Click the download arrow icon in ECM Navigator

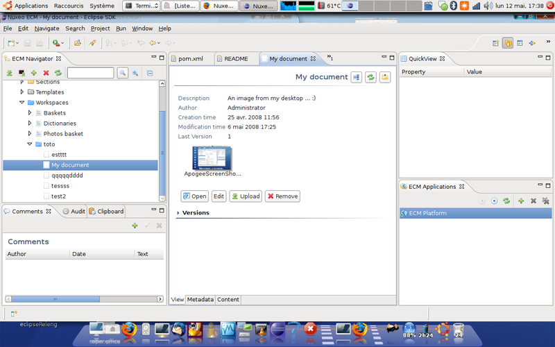tap(10, 73)
